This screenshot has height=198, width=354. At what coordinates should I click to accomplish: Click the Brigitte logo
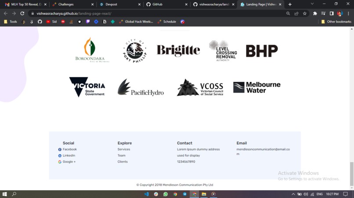(x=178, y=50)
